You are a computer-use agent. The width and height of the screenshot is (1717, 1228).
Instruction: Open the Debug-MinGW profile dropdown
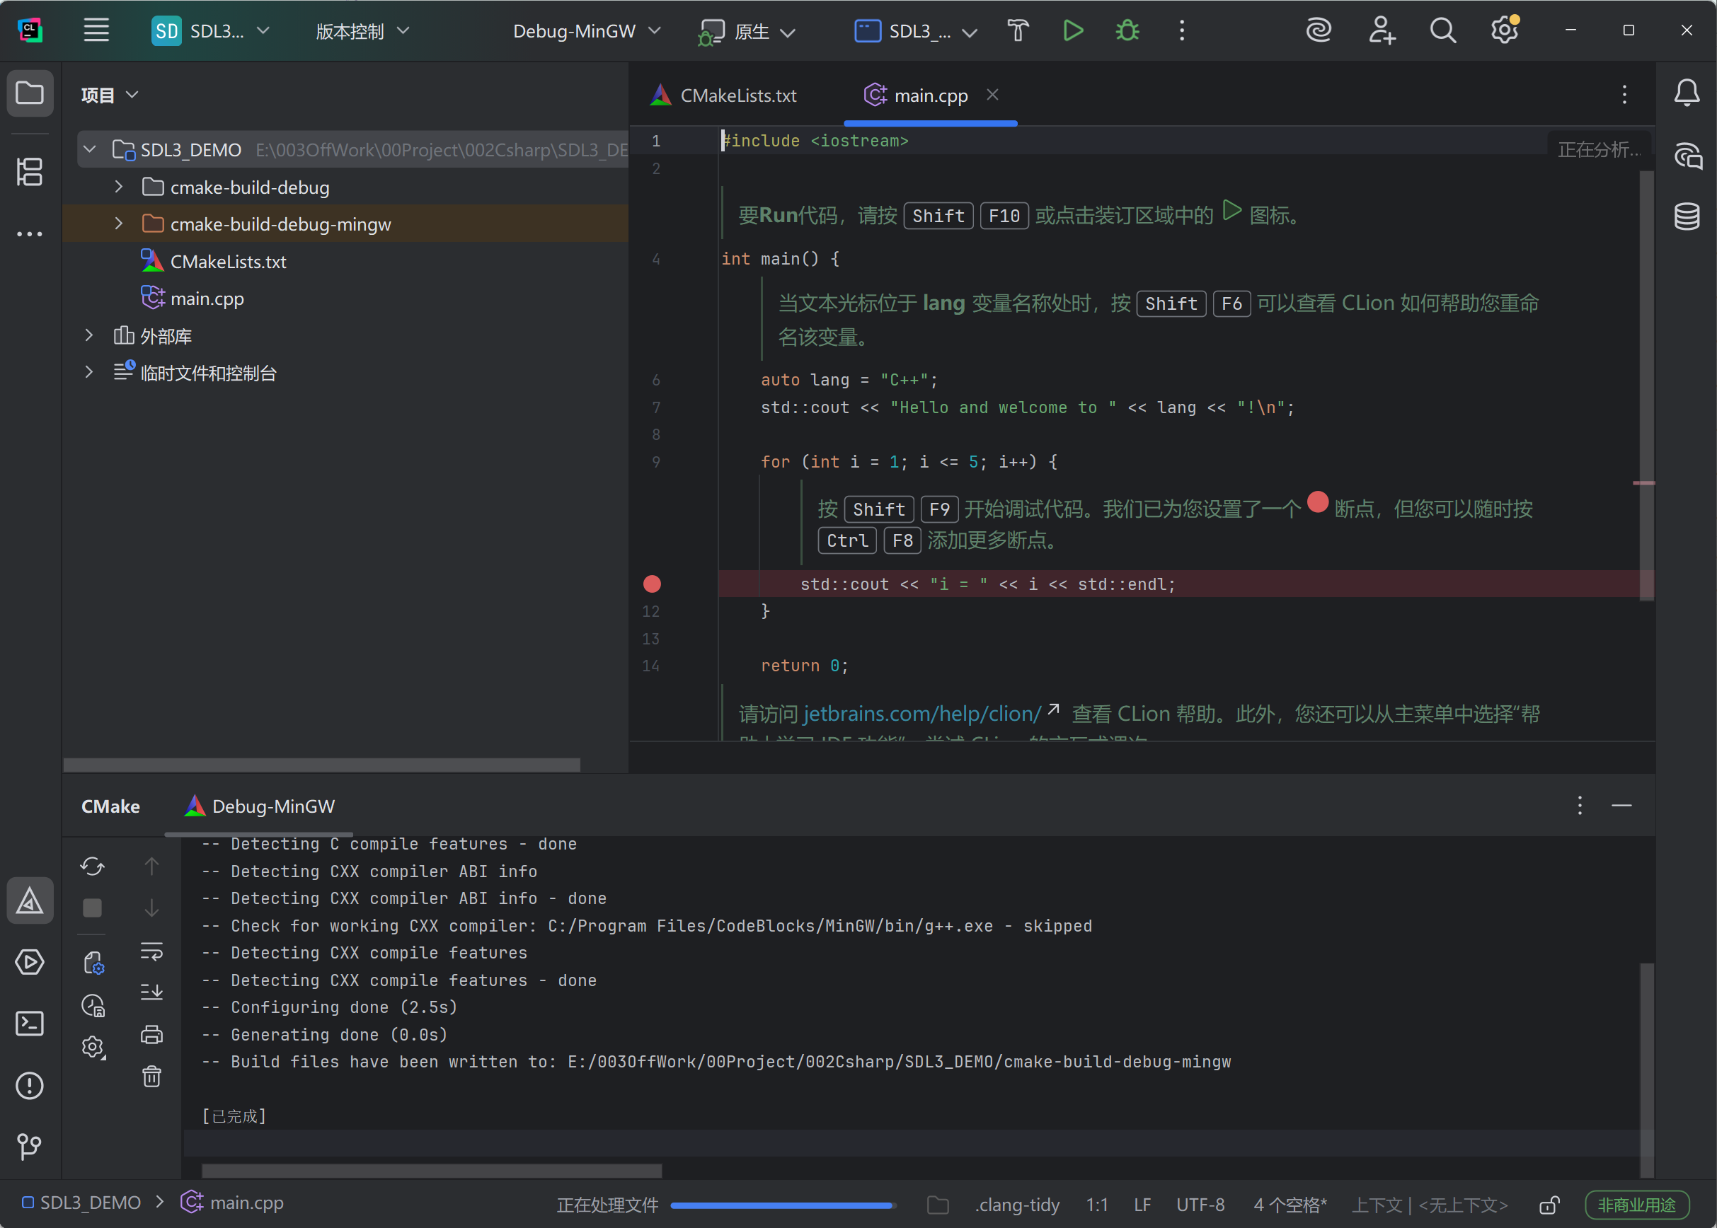tap(586, 31)
